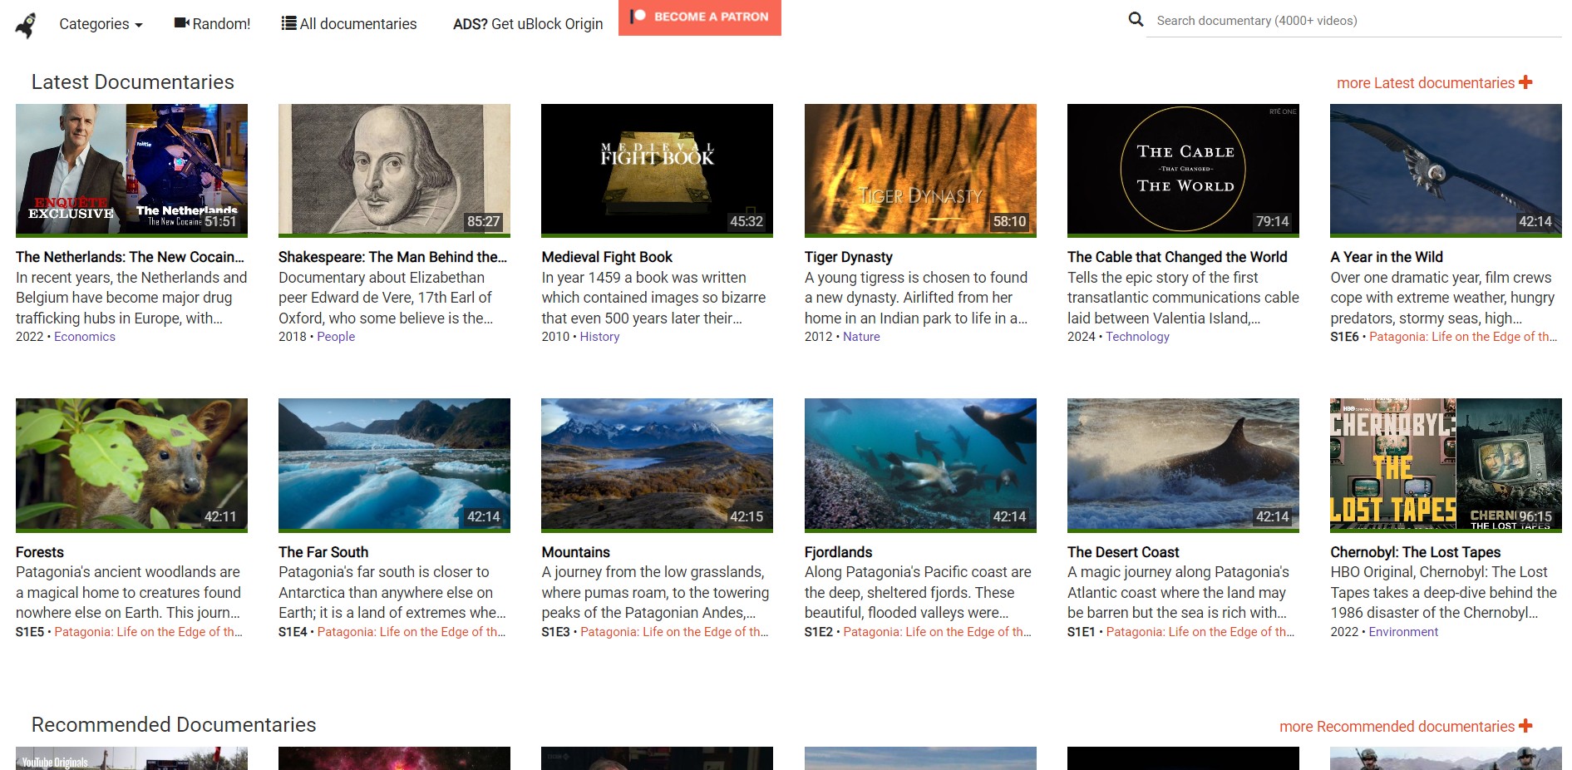
Task: Click the camera icon beside Random!
Action: click(x=181, y=23)
